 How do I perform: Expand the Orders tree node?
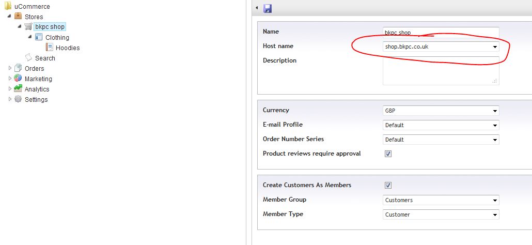pyautogui.click(x=10, y=68)
